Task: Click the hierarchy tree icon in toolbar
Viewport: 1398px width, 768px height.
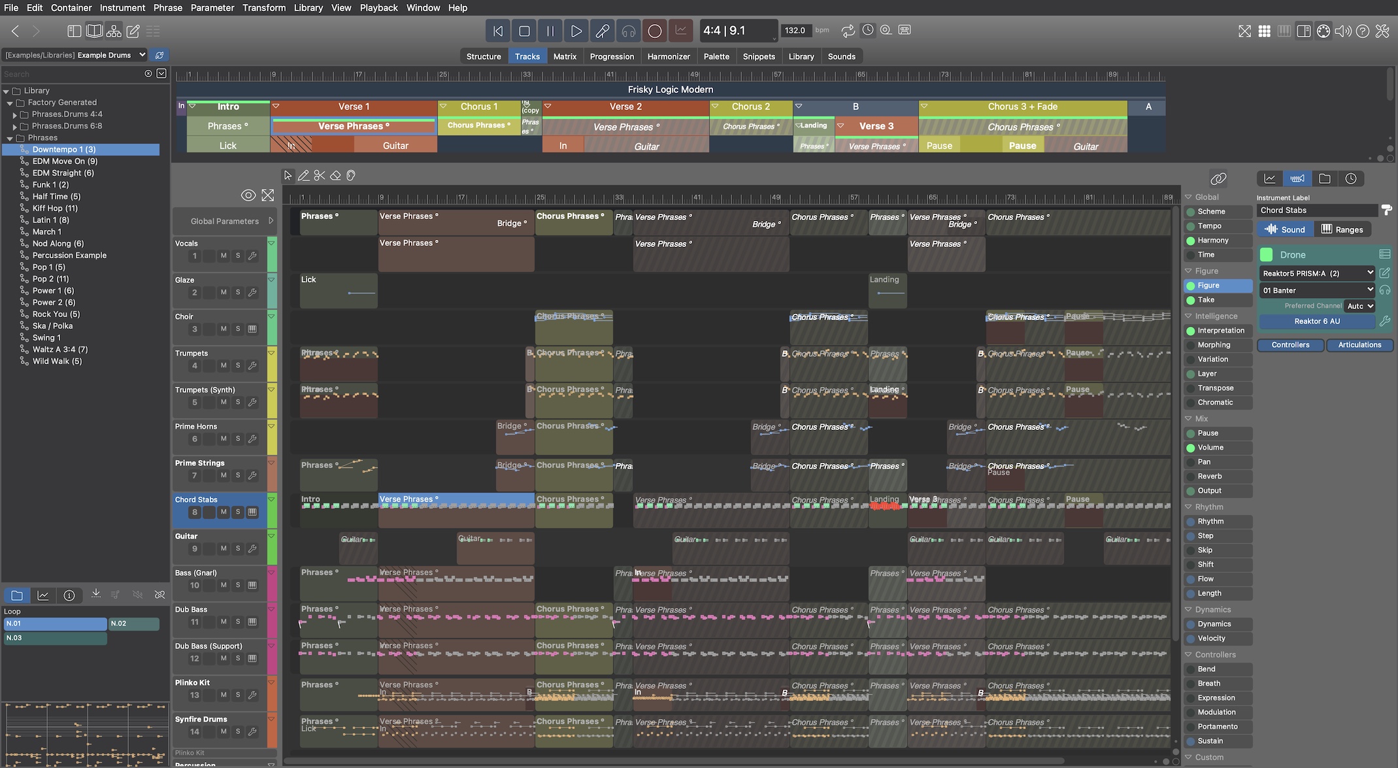Action: [x=114, y=31]
